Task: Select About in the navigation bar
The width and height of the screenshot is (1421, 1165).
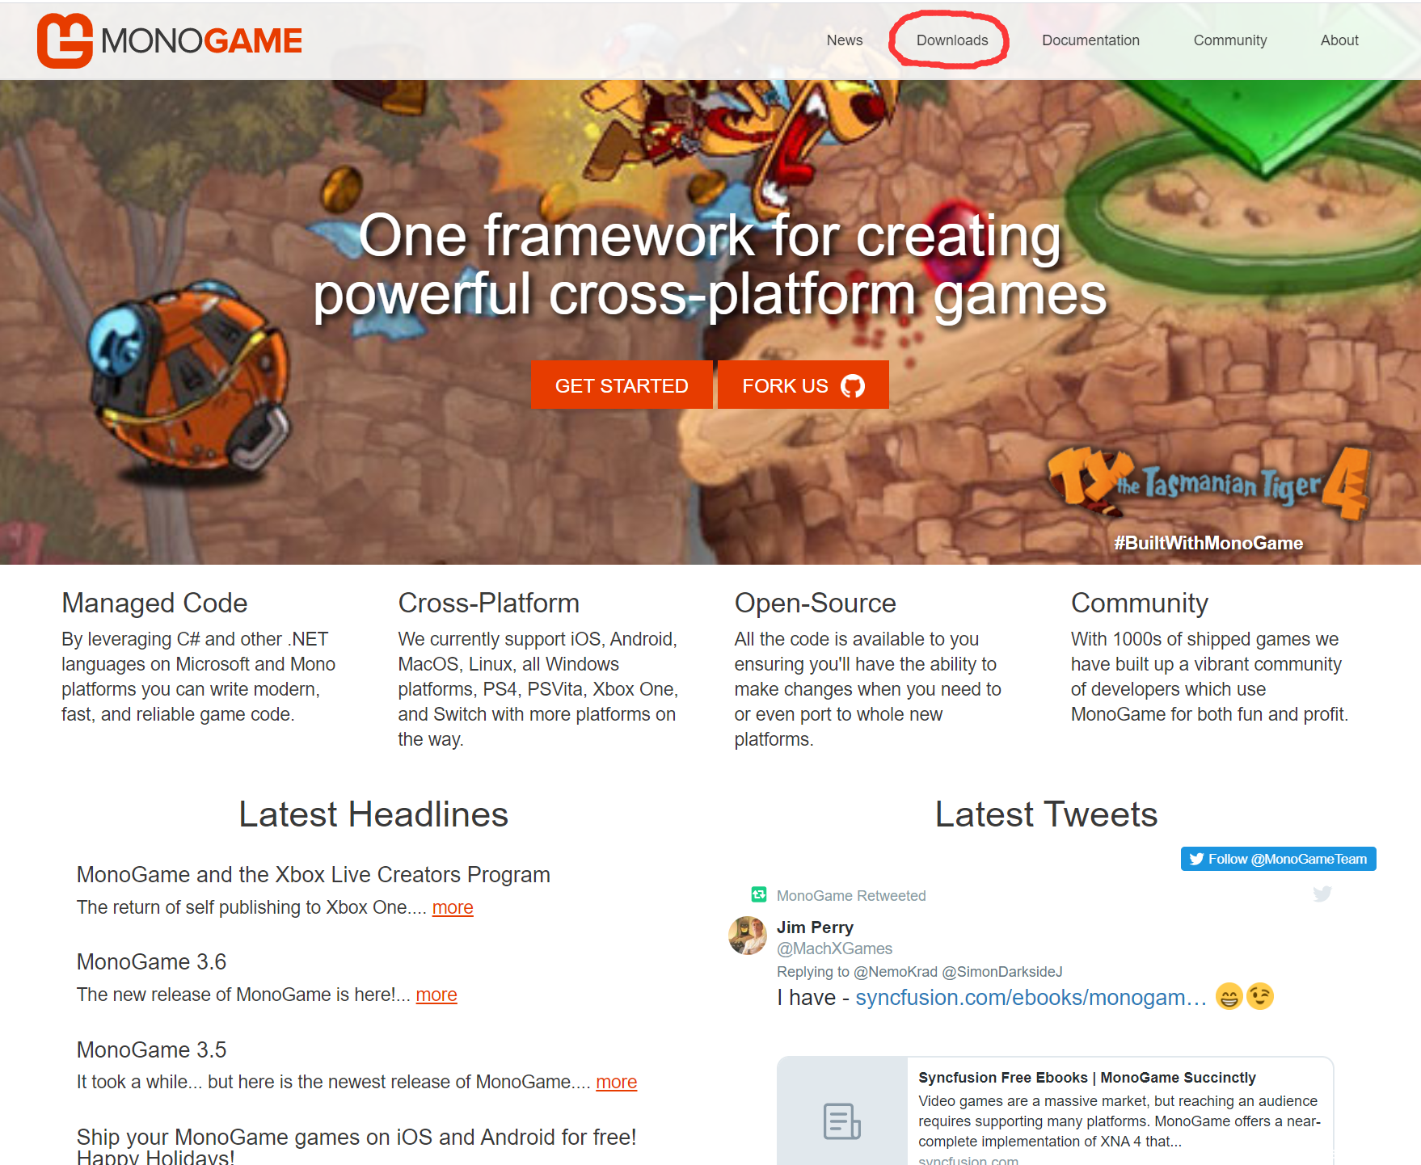Action: click(x=1339, y=40)
